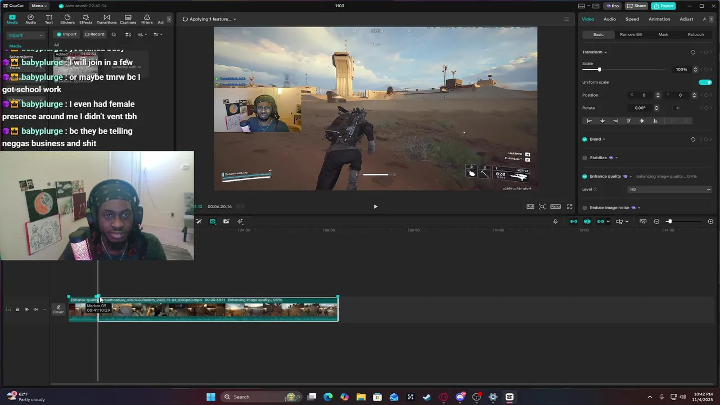Click the preview scope/focus frame icon
The width and height of the screenshot is (720, 405).
coord(542,206)
